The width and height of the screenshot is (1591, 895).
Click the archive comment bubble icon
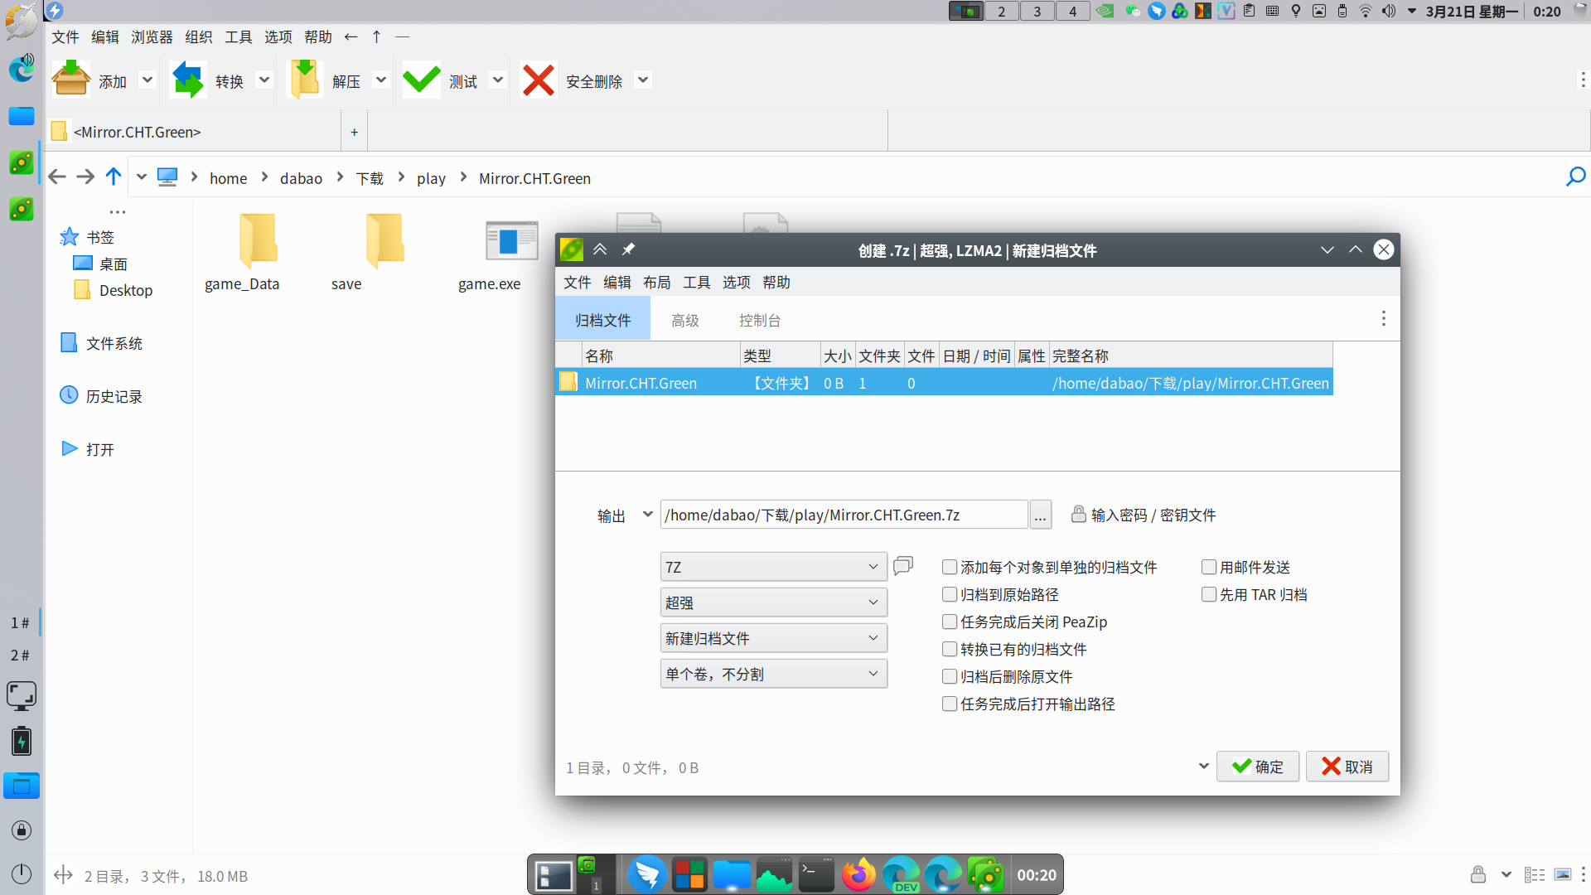[903, 565]
